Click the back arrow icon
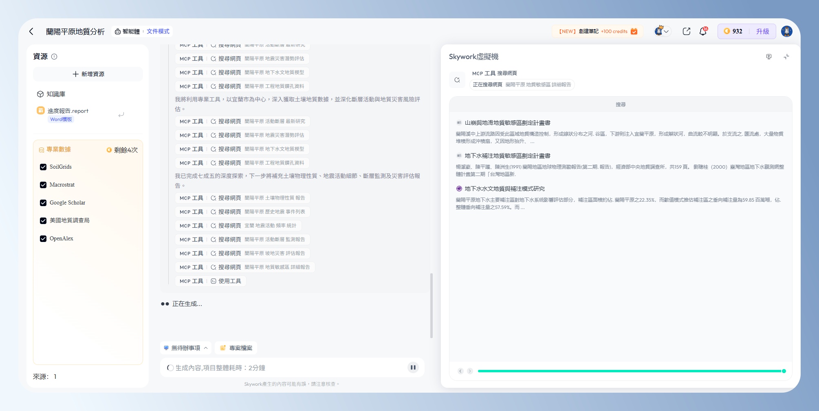Viewport: 819px width, 411px height. tap(31, 31)
